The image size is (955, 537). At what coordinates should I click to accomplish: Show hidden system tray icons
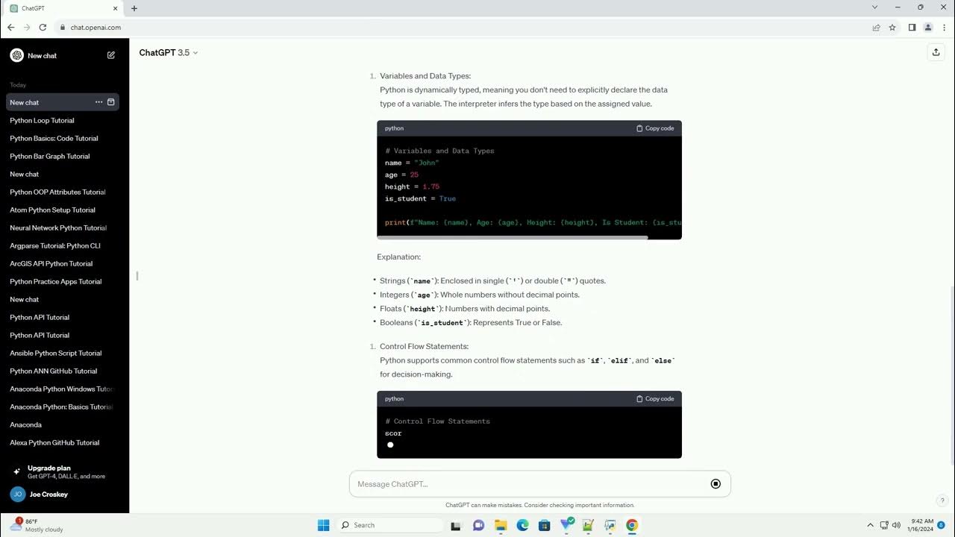coord(870,525)
